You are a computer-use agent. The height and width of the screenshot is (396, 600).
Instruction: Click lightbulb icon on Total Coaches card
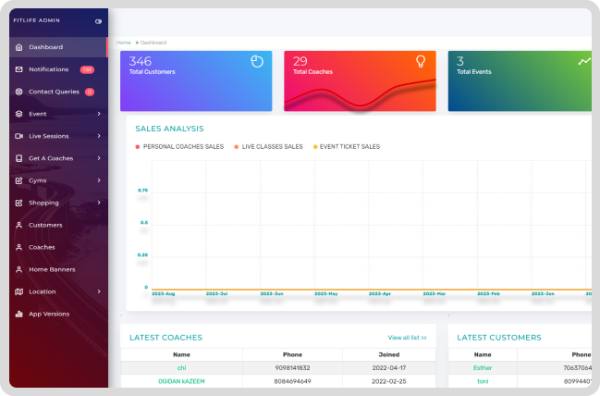421,61
